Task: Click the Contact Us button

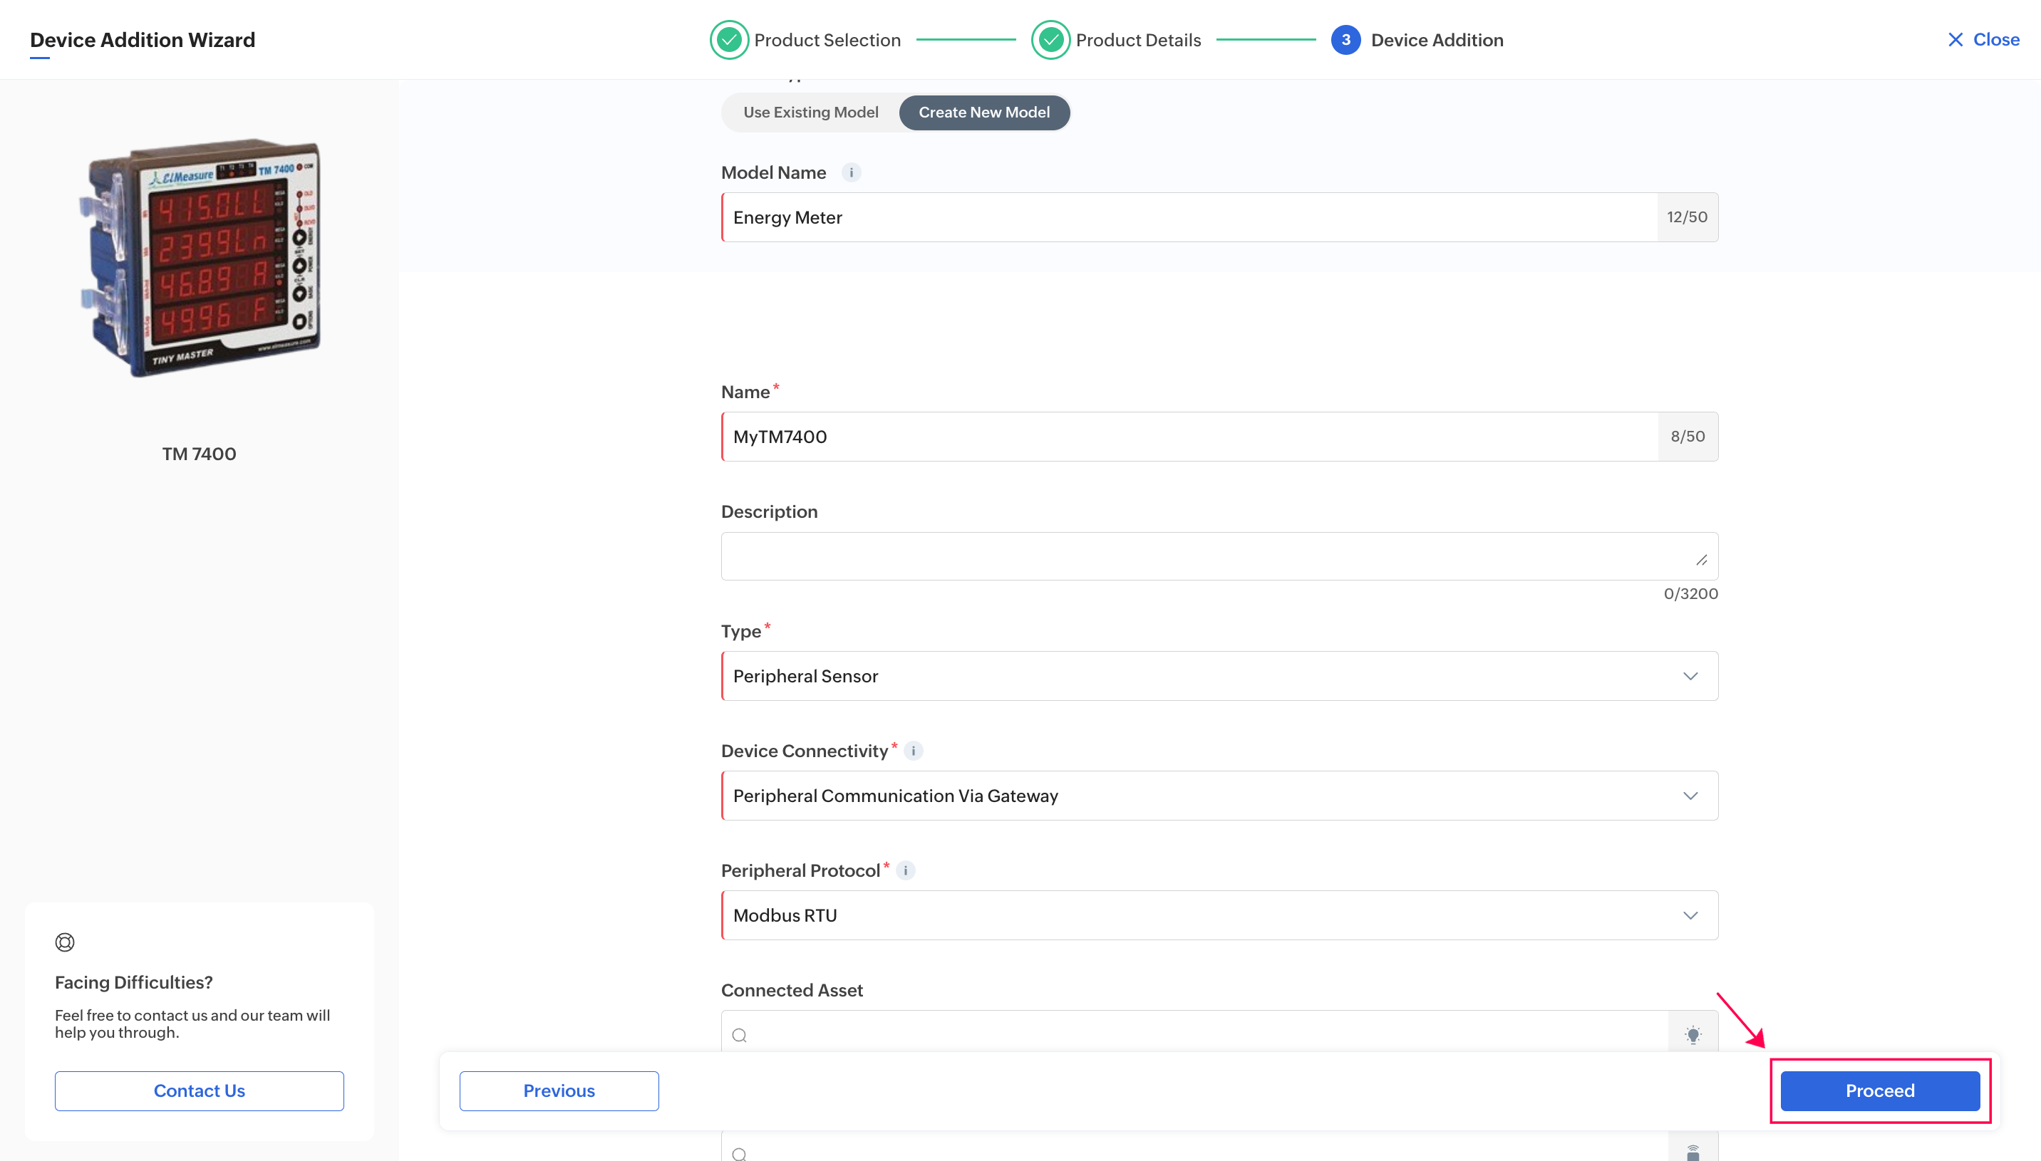Action: (200, 1090)
